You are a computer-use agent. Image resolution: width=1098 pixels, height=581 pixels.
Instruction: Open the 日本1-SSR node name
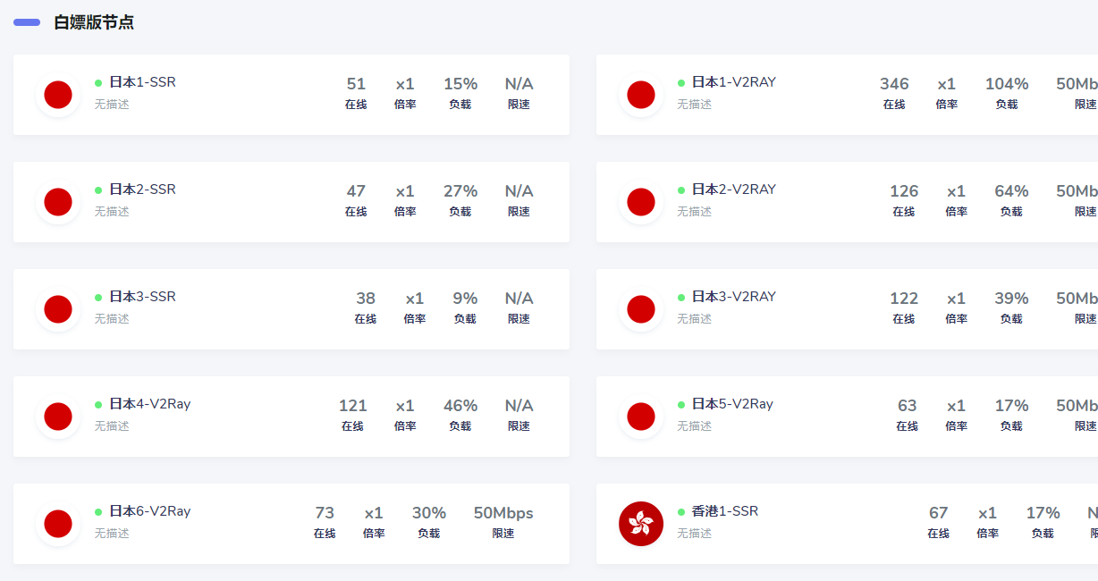[142, 82]
